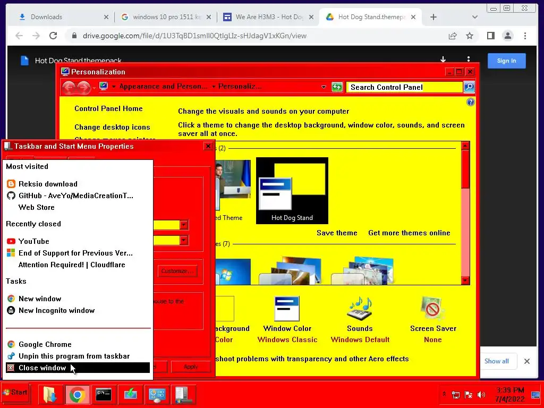544x408 pixels.
Task: Click the Chrome address bar URL
Action: pos(194,36)
